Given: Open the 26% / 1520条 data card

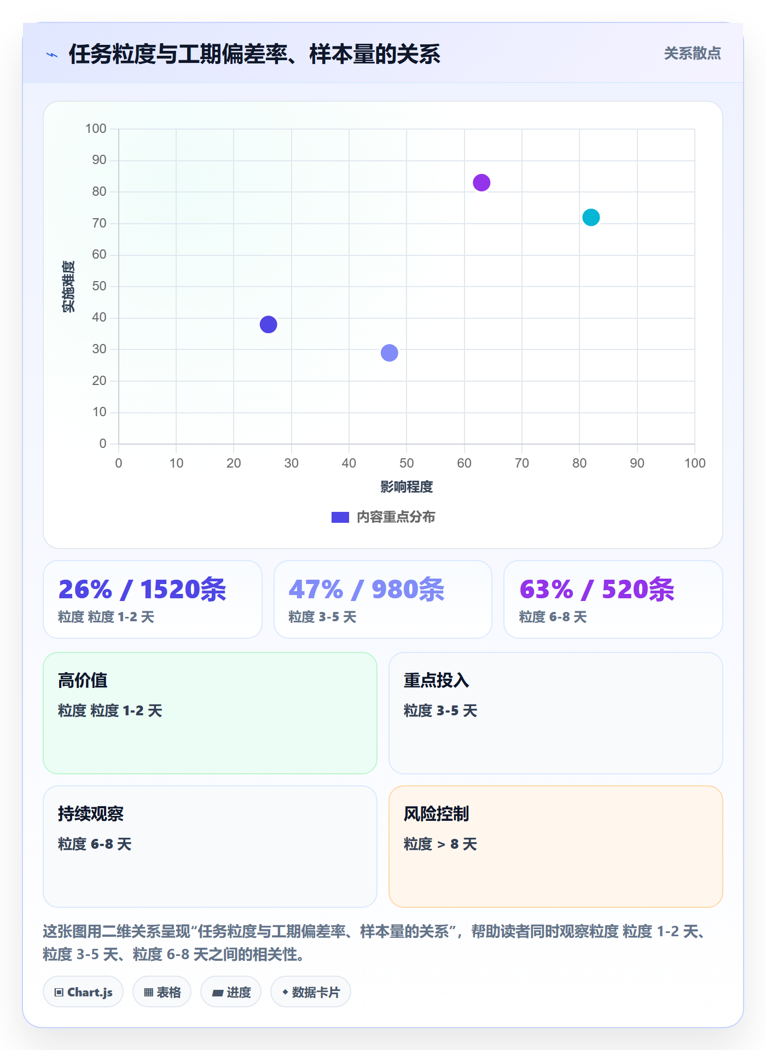Looking at the screenshot, I should [153, 599].
